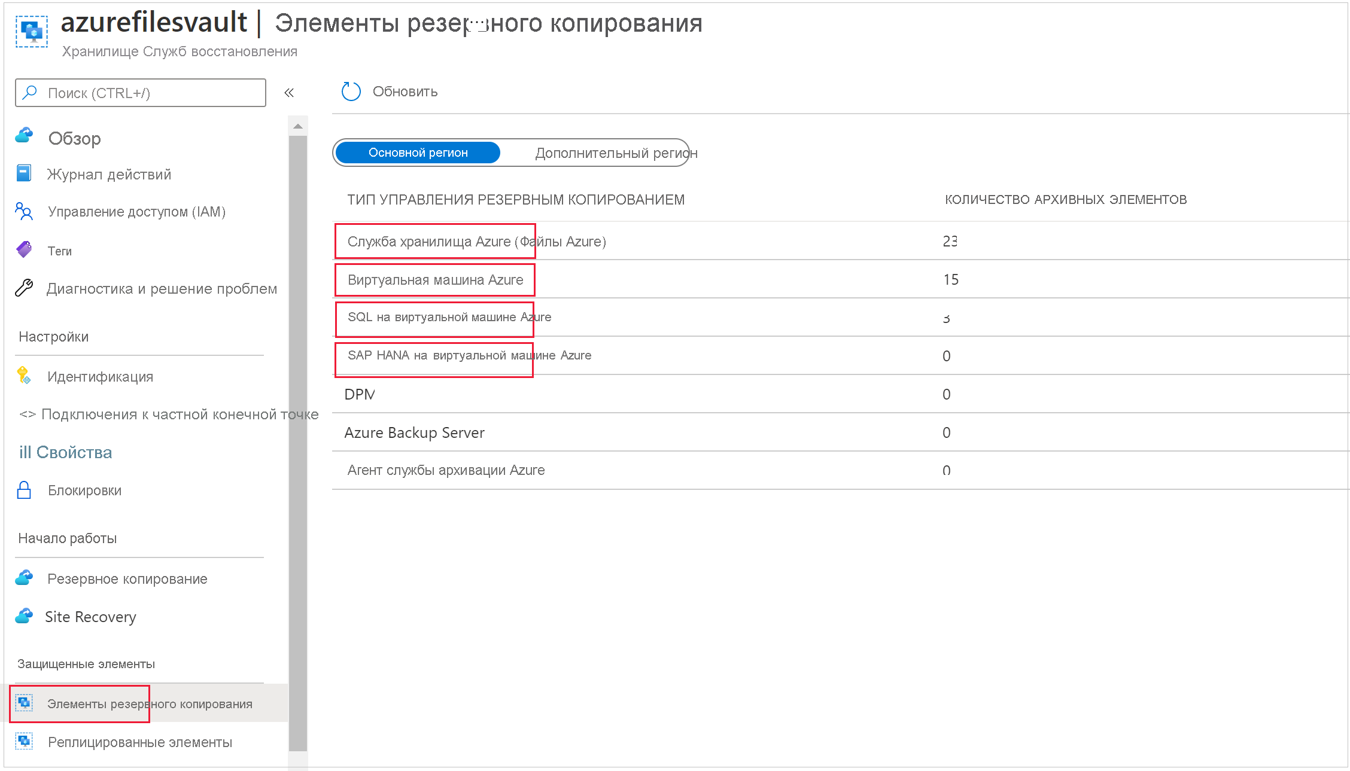Expand DPM backup management type

coord(361,394)
